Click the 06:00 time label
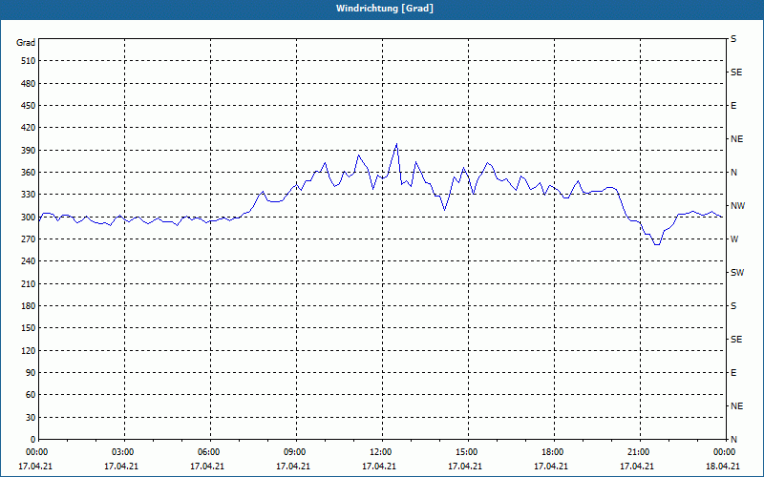This screenshot has height=477, width=764. pyautogui.click(x=210, y=452)
